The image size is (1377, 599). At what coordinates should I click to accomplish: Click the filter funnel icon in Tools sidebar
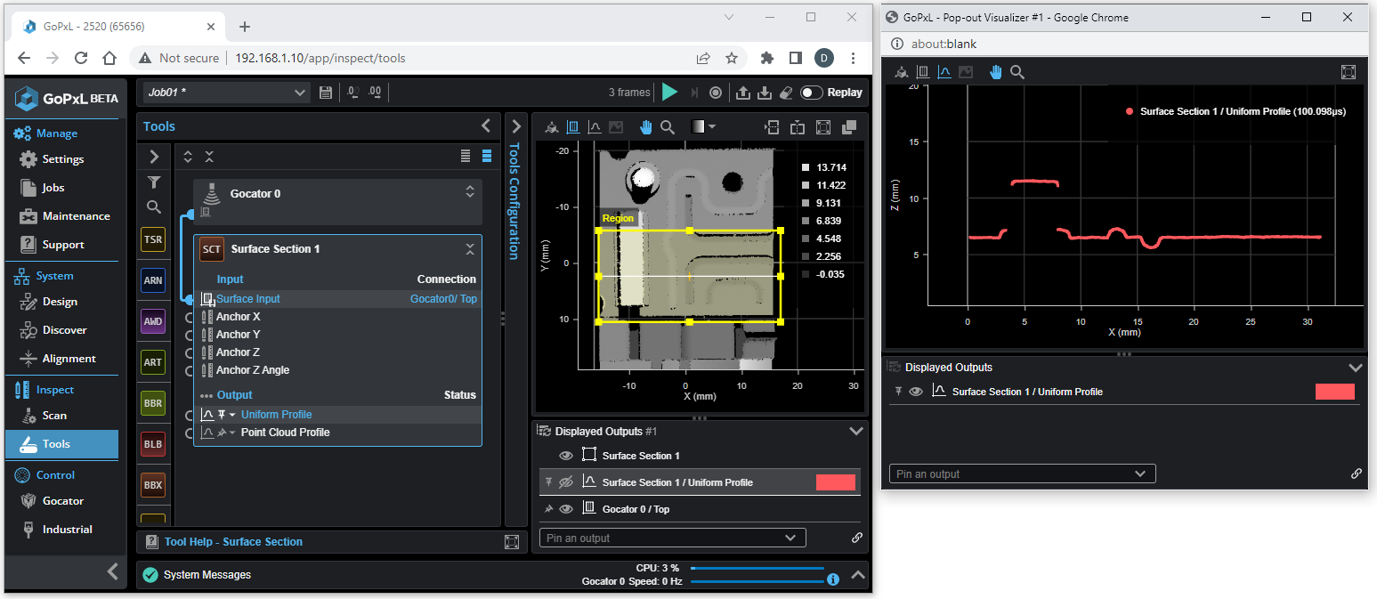(x=154, y=182)
